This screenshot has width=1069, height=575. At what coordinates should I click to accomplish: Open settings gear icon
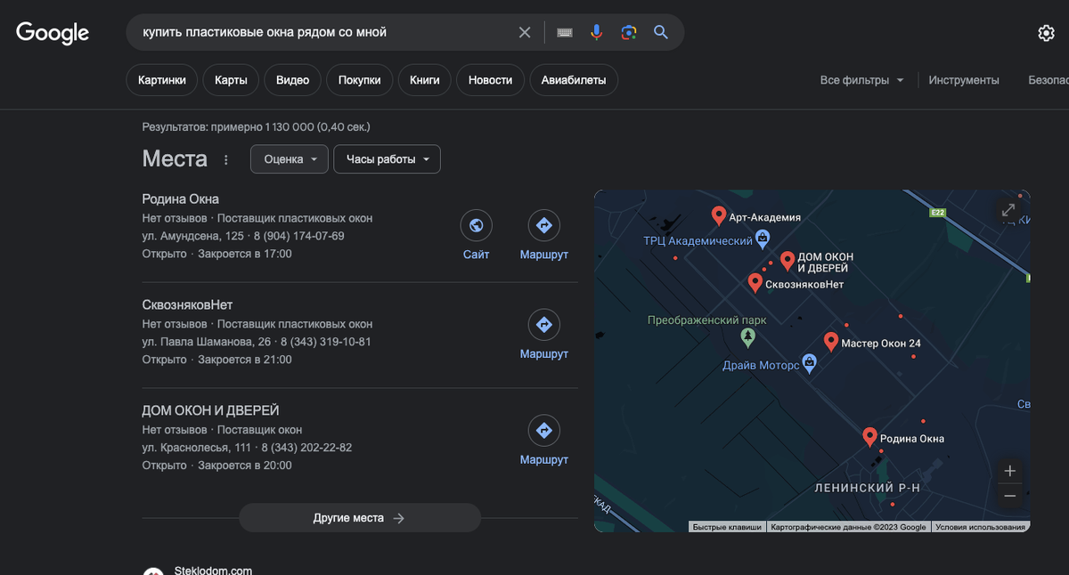[x=1046, y=33]
